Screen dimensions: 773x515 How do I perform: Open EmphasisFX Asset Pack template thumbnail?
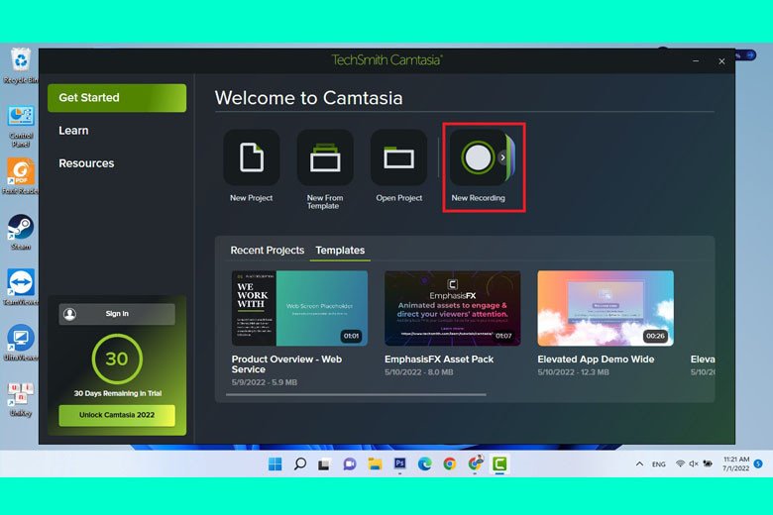[453, 308]
